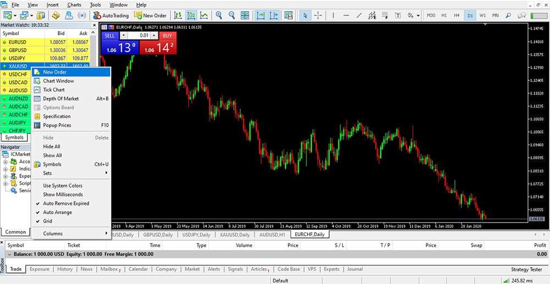Switch timeframe to W1
This screenshot has height=284, width=550.
click(x=483, y=15)
